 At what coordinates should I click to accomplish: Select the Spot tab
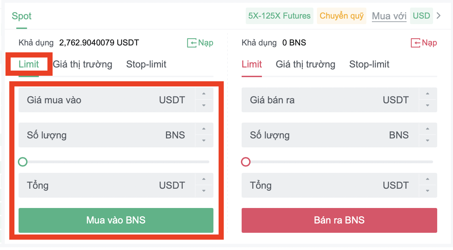pyautogui.click(x=22, y=16)
